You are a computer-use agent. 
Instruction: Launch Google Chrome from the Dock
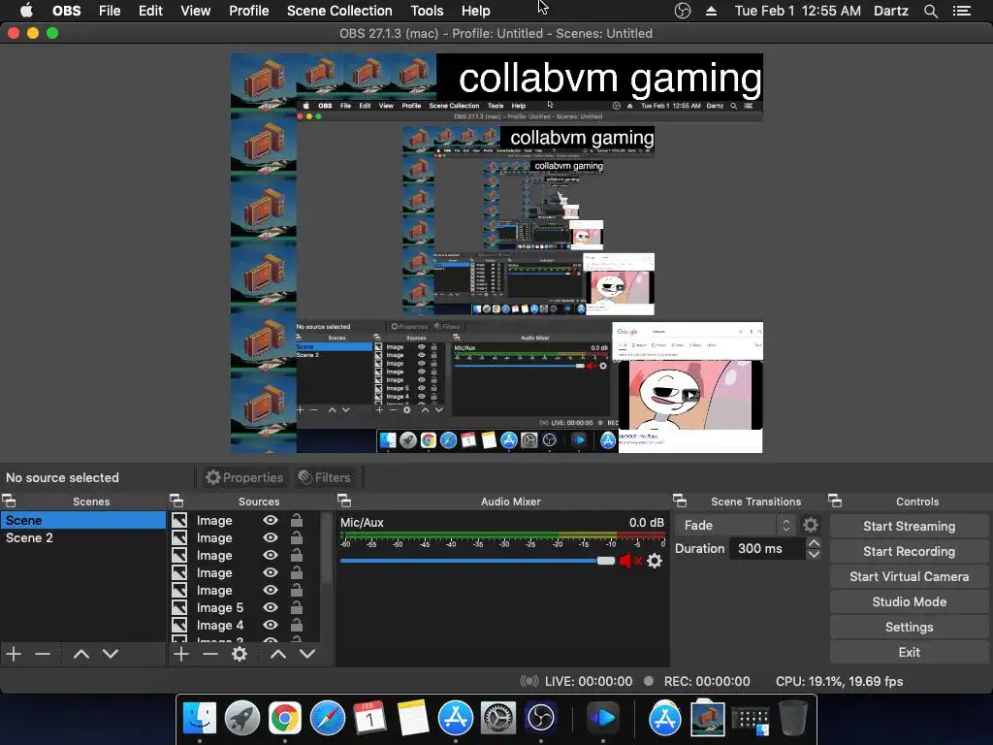pyautogui.click(x=284, y=718)
